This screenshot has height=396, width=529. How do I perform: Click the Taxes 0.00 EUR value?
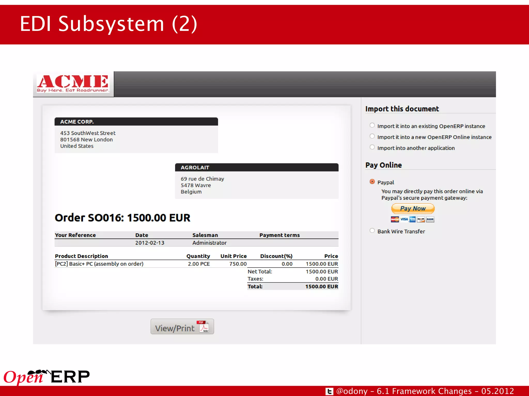coord(326,279)
